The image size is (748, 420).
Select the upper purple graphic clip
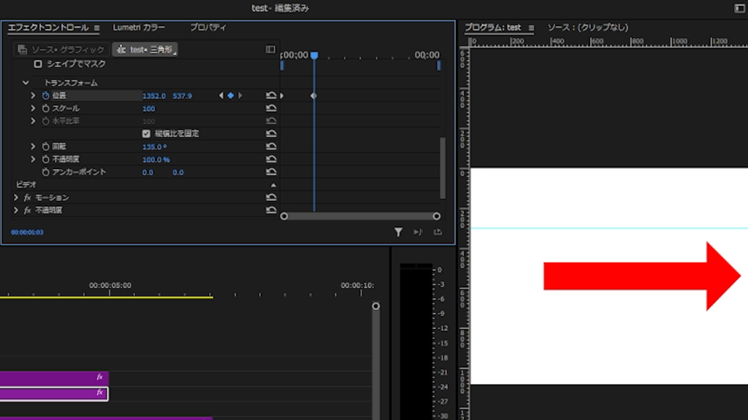(x=54, y=378)
